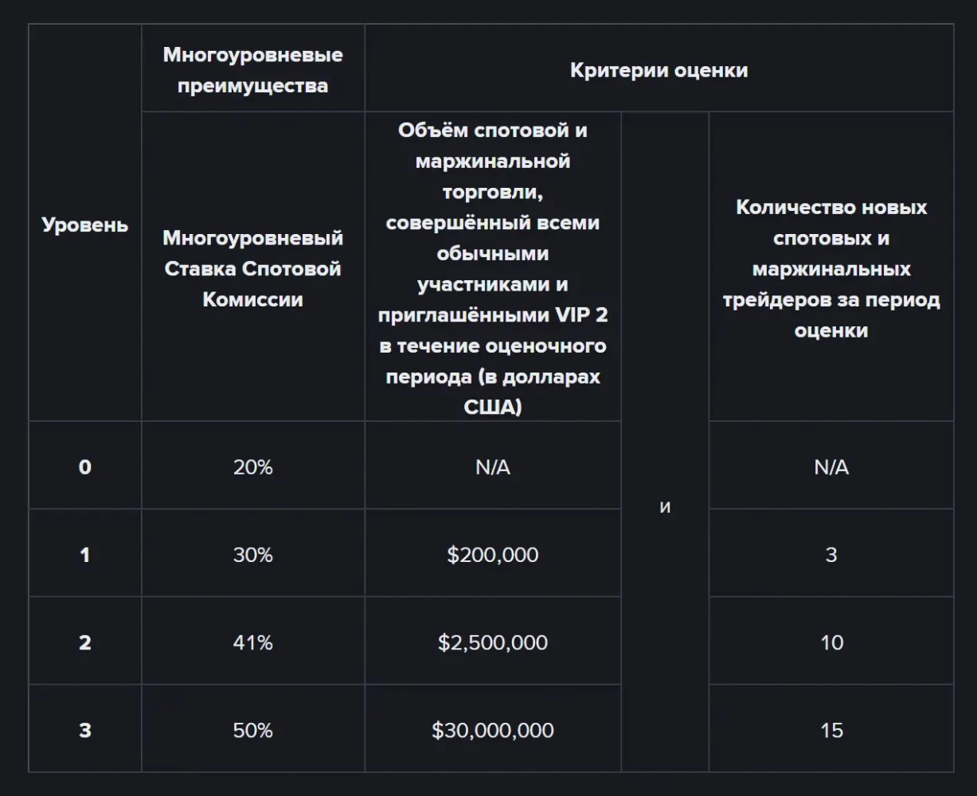This screenshot has height=796, width=977.
Task: Click the $200,000 volume cell
Action: point(492,554)
